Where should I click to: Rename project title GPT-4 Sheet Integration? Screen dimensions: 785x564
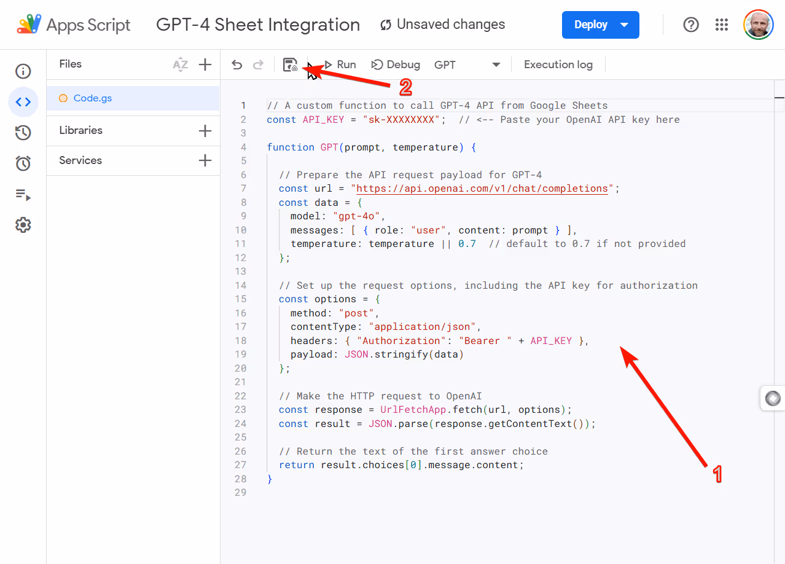[258, 25]
